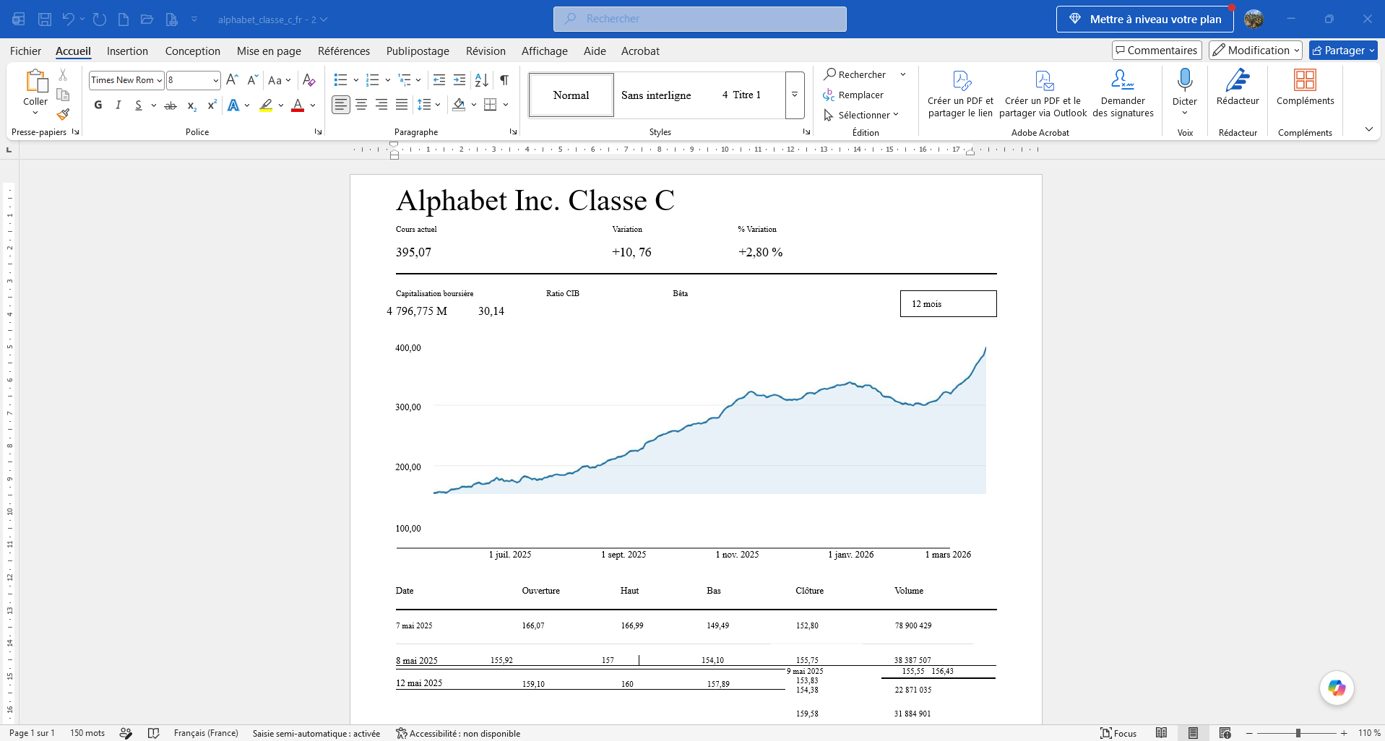Screen dimensions: 1385x741
Task: Toggle strikethrough formatting
Action: 171,105
